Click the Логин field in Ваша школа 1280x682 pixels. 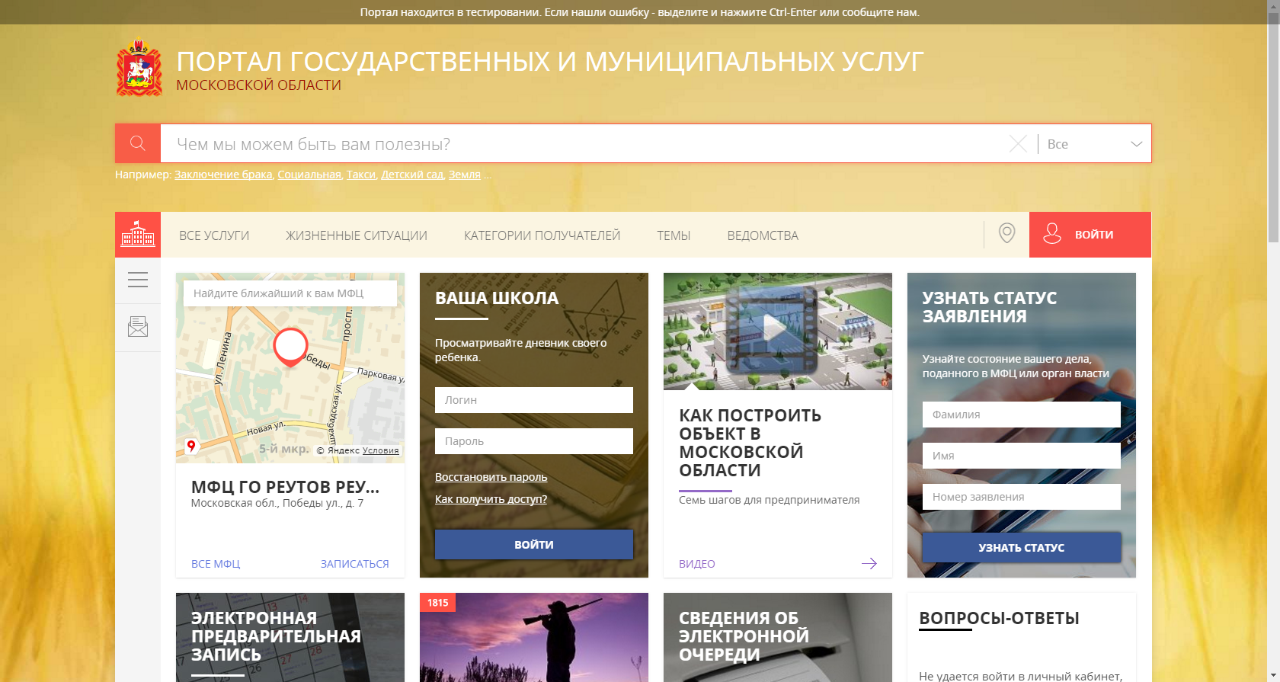(x=534, y=400)
